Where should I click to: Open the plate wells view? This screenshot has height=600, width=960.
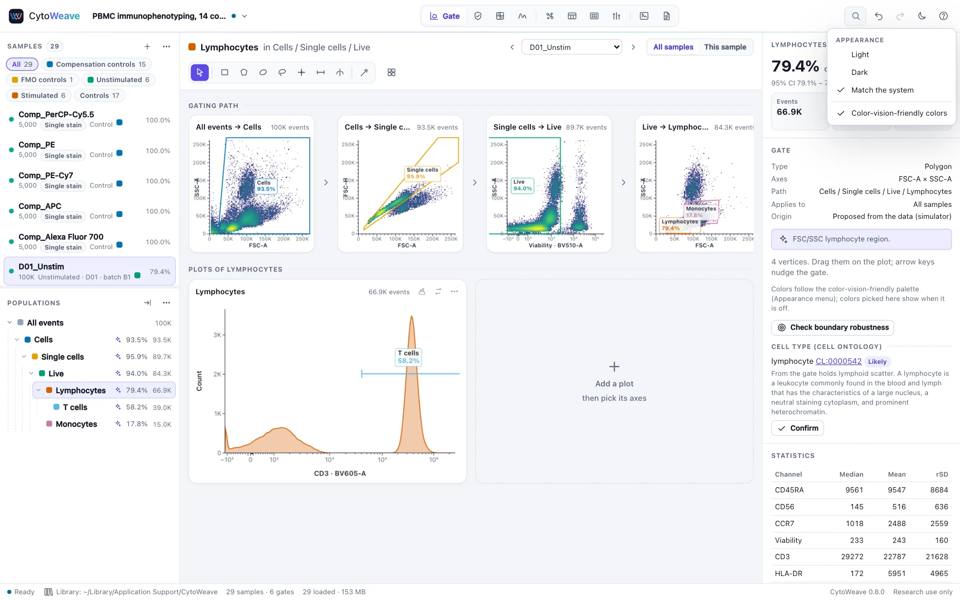click(x=594, y=16)
